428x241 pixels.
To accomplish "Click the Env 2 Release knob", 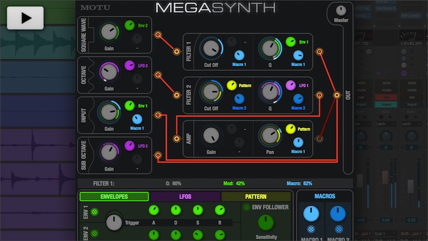I will point(220,235).
